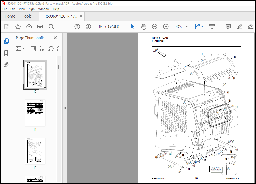This screenshot has height=184, width=256.
Task: Click the 'RT175 - CAB' page heading
Action: point(160,38)
